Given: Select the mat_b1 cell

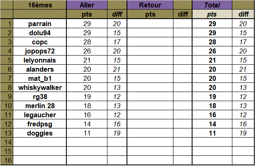Looking at the screenshot, I should [40, 78].
